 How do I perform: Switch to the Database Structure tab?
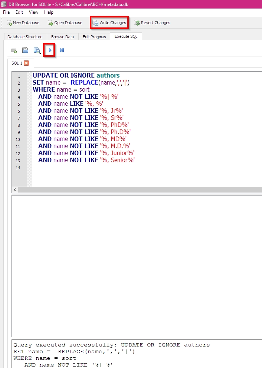pyautogui.click(x=25, y=37)
